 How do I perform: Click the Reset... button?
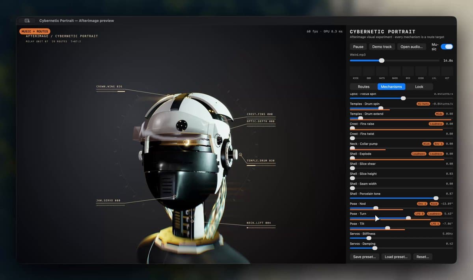point(423,257)
